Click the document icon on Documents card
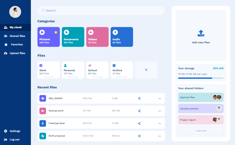Screen dimensions: 235x145 tap(66, 32)
